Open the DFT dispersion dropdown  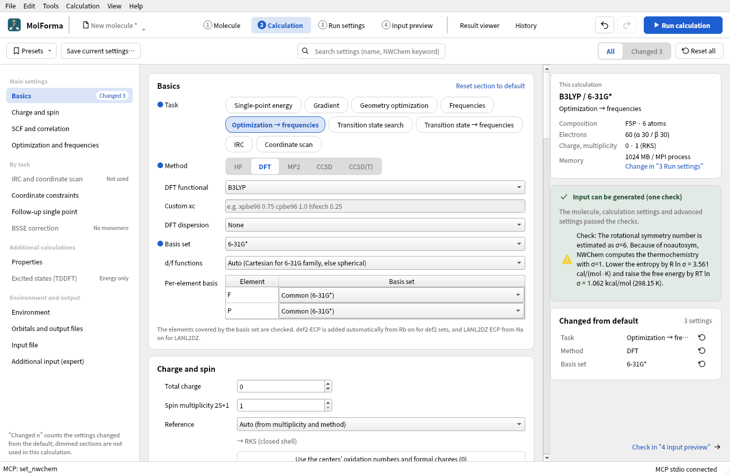[x=375, y=225]
